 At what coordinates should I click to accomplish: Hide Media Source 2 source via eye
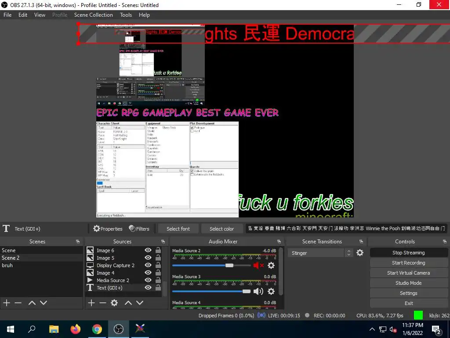[148, 280]
